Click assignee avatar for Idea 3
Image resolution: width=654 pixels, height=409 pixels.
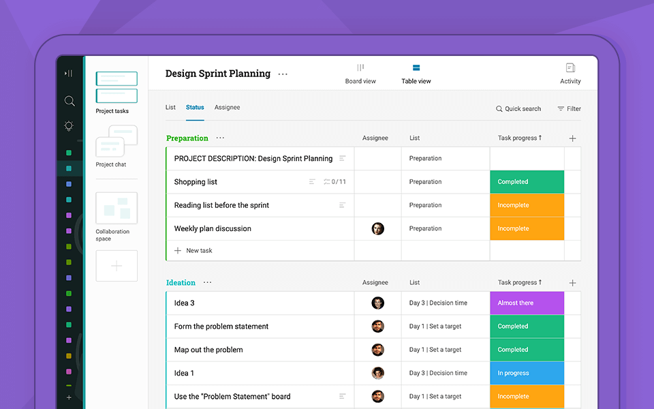coord(377,303)
